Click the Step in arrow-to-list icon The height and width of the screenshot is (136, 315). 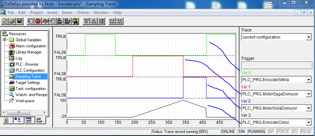point(53,21)
